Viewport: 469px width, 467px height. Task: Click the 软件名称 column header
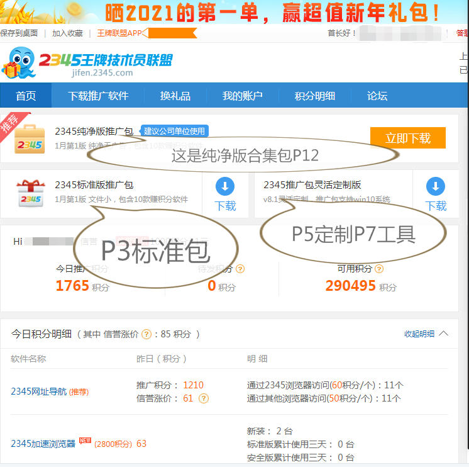pyautogui.click(x=28, y=359)
